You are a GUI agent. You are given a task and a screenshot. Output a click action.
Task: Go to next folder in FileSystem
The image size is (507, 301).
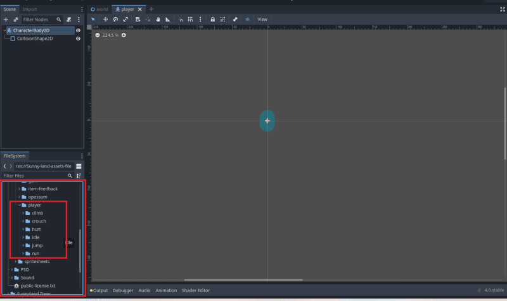11,166
